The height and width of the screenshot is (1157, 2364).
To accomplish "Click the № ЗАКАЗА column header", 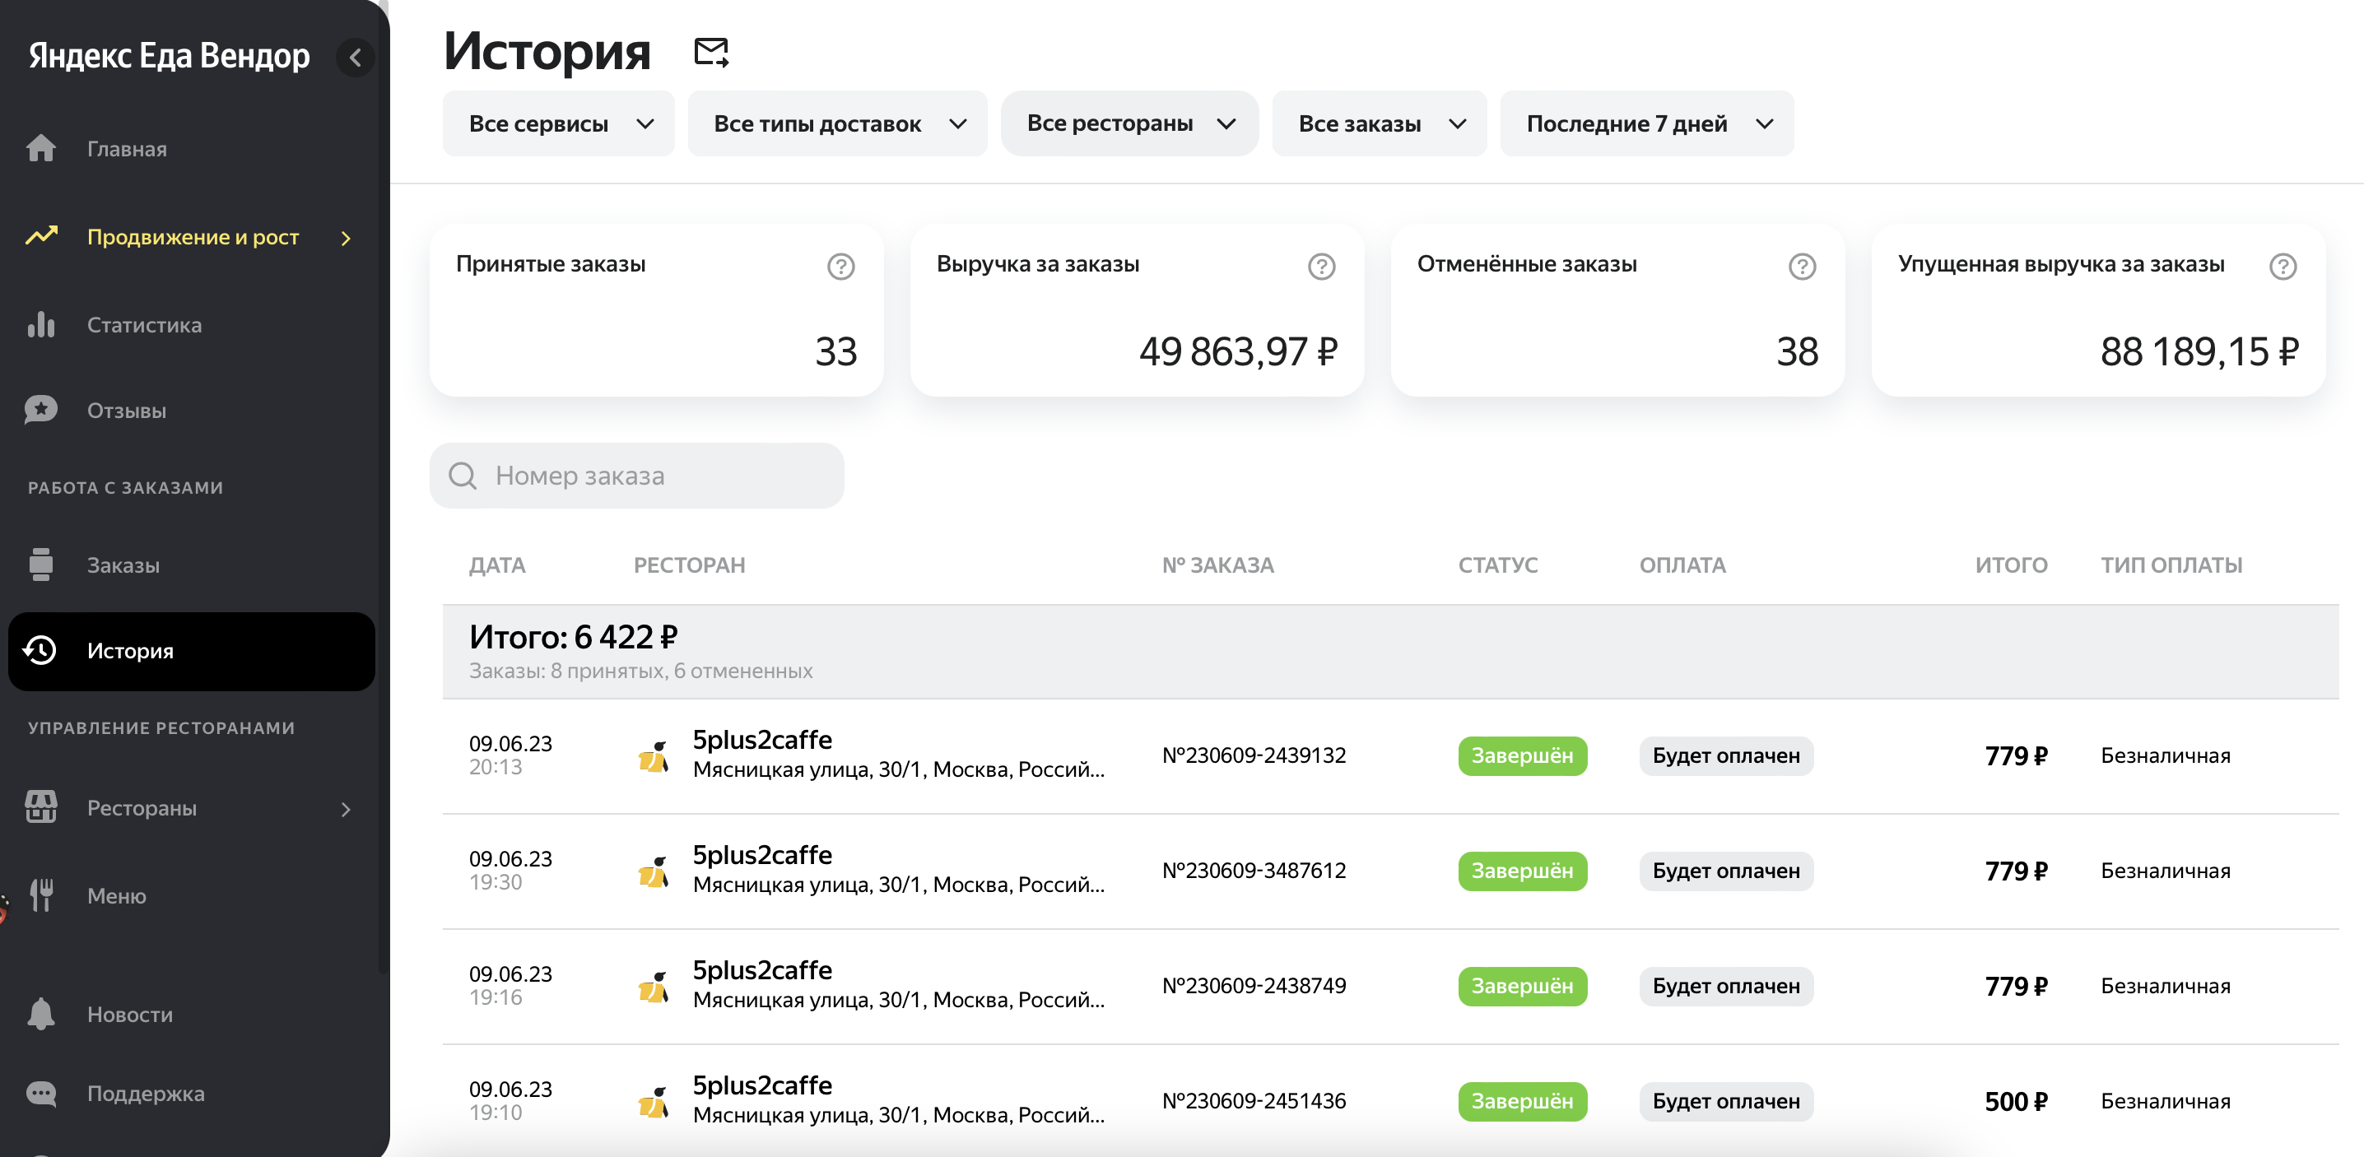I will coord(1217,565).
